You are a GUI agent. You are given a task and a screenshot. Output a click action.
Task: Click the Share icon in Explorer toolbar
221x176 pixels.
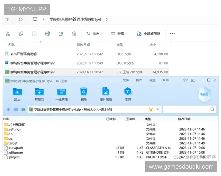[x=61, y=34]
